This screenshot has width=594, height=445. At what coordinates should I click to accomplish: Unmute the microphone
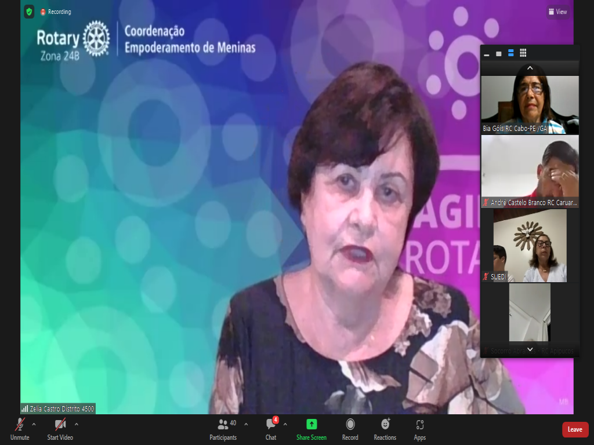click(20, 428)
